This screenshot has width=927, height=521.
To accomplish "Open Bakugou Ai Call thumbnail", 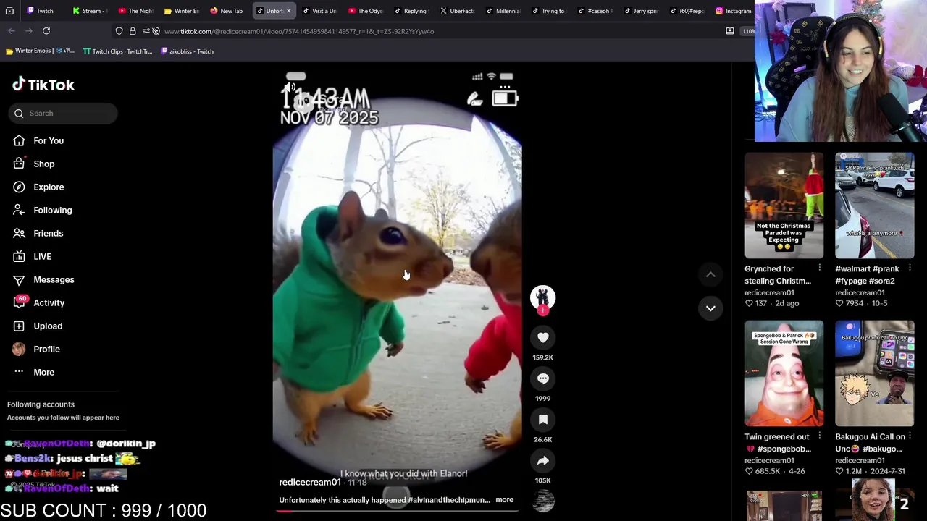I will [874, 373].
